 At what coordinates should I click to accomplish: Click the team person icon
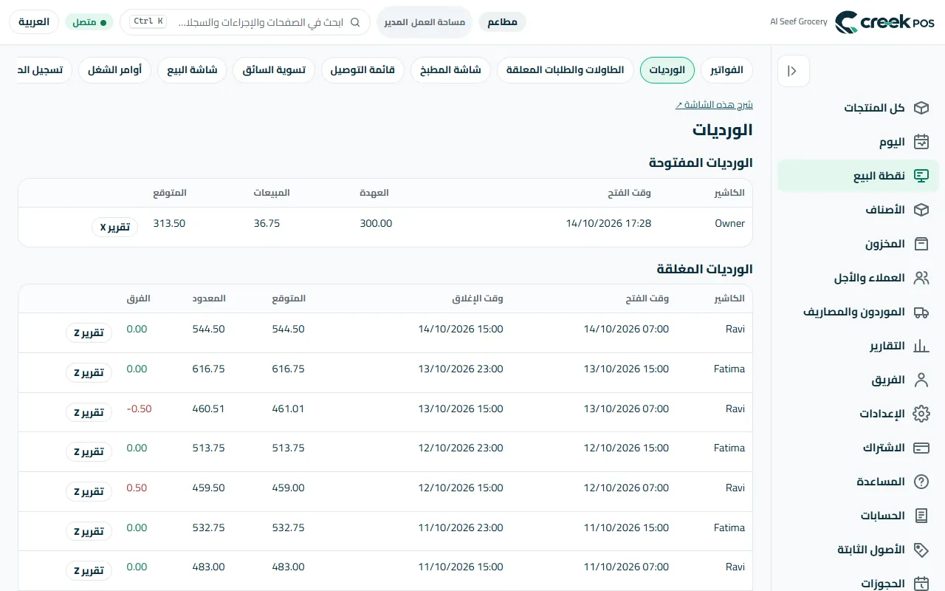tap(921, 380)
